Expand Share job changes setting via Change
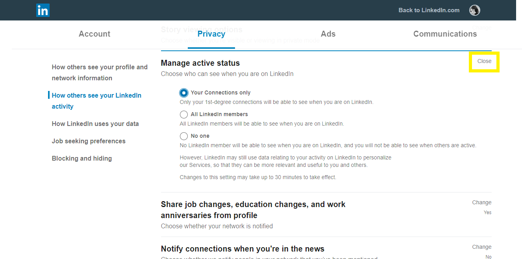The image size is (522, 259). tap(482, 202)
